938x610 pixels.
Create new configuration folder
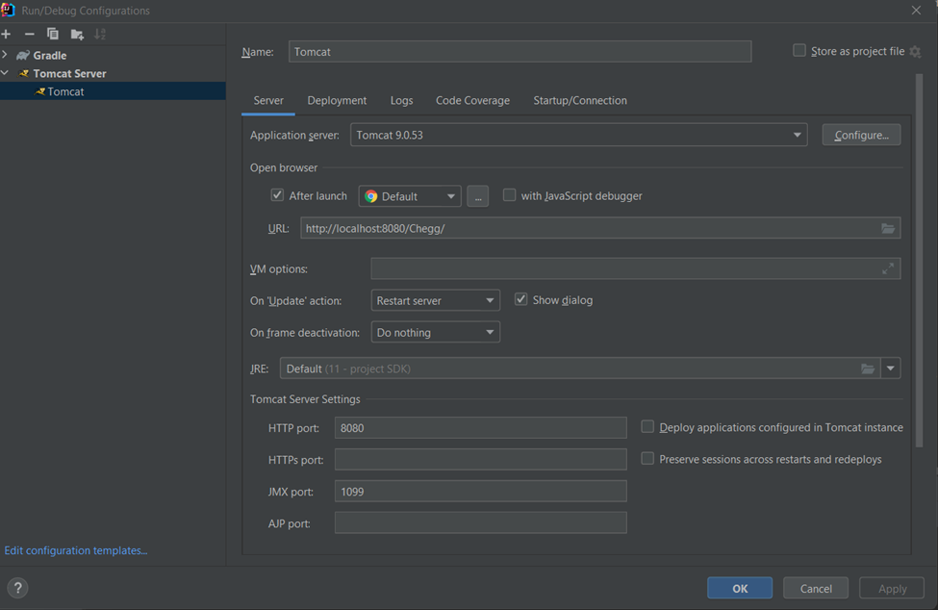tap(77, 34)
